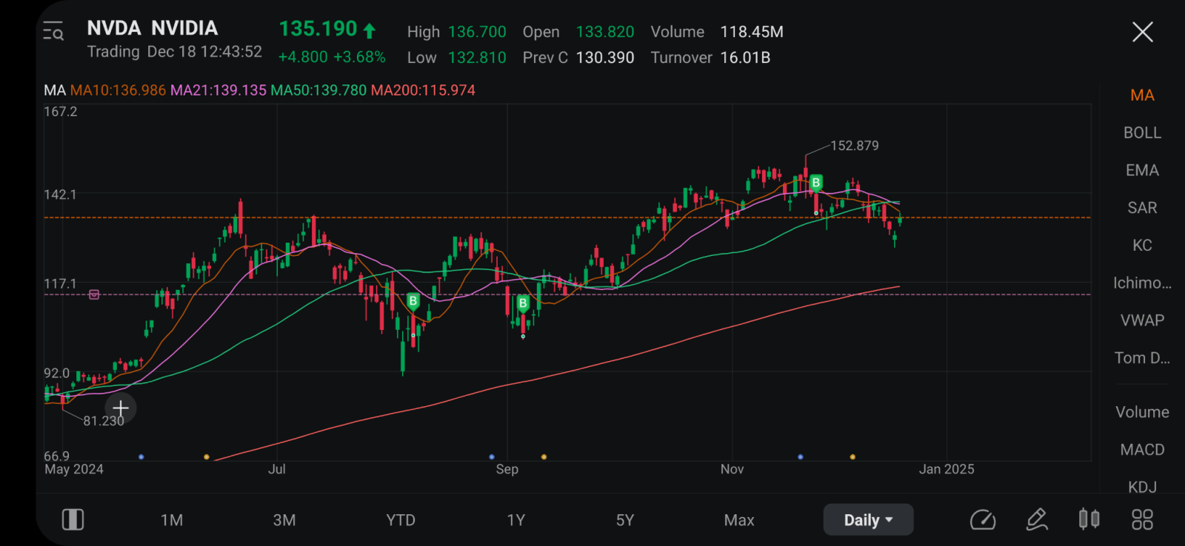
Task: Click the yellow event dot near September
Action: coord(544,457)
